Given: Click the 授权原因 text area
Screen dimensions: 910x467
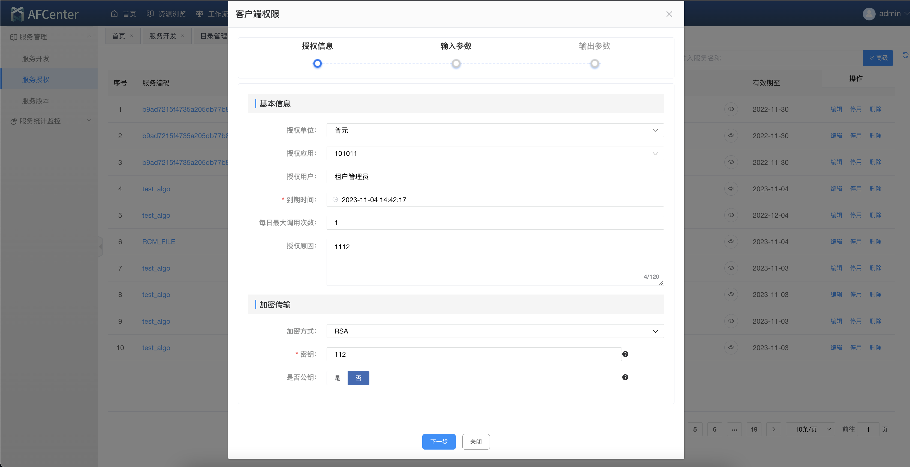Looking at the screenshot, I should [495, 262].
